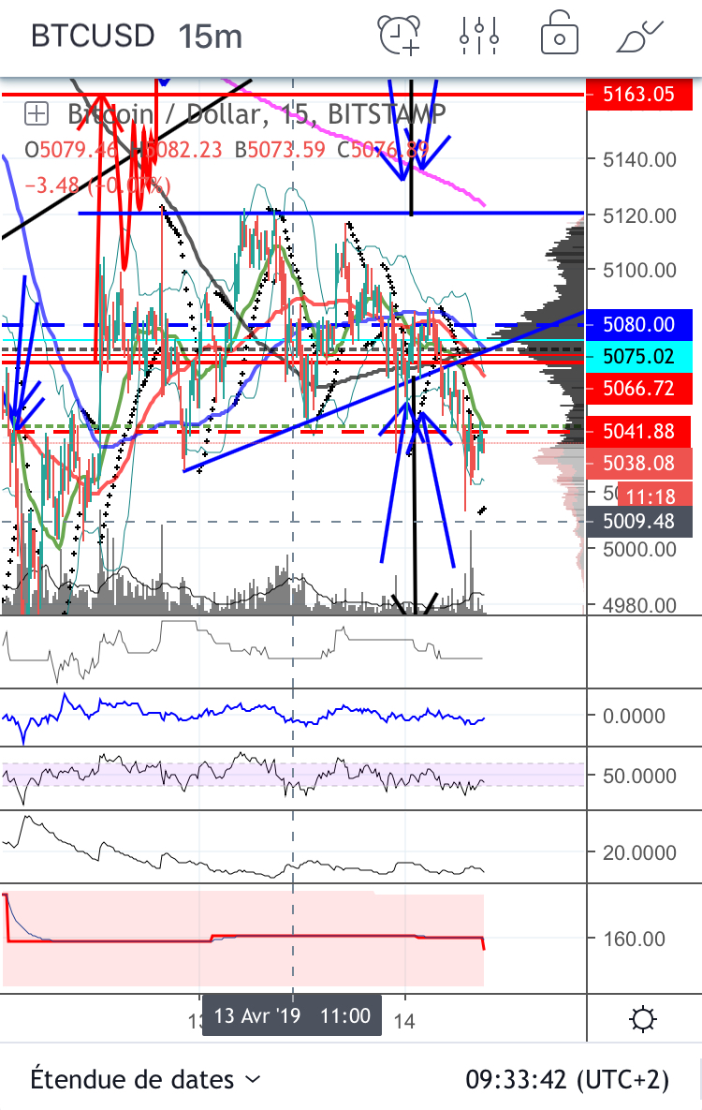The image size is (702, 1110).
Task: Click the blue 5080.00 price label
Action: click(641, 324)
